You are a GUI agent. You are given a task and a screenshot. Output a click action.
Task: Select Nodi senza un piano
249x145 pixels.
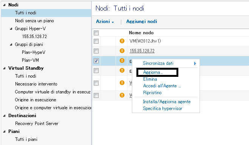click(34, 21)
